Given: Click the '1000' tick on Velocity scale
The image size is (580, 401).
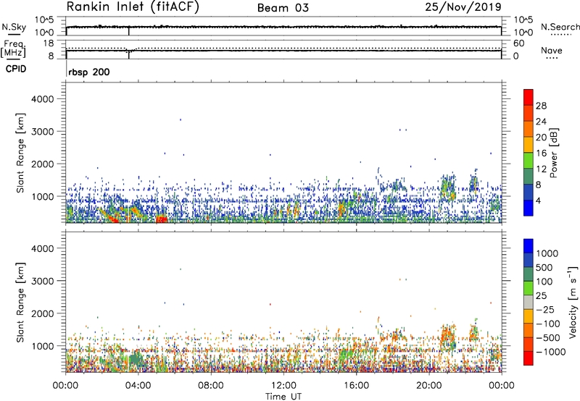Looking at the screenshot, I should click(547, 253).
